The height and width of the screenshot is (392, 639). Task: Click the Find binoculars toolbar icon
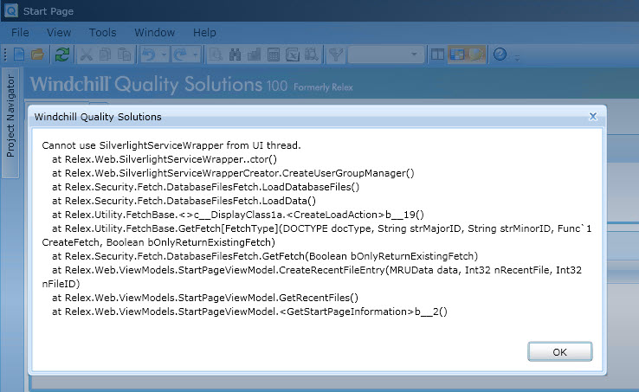pos(235,55)
